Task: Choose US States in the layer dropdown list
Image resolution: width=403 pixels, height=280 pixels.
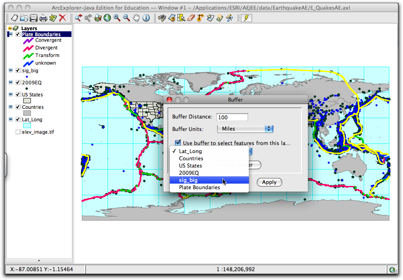Action: [x=209, y=166]
